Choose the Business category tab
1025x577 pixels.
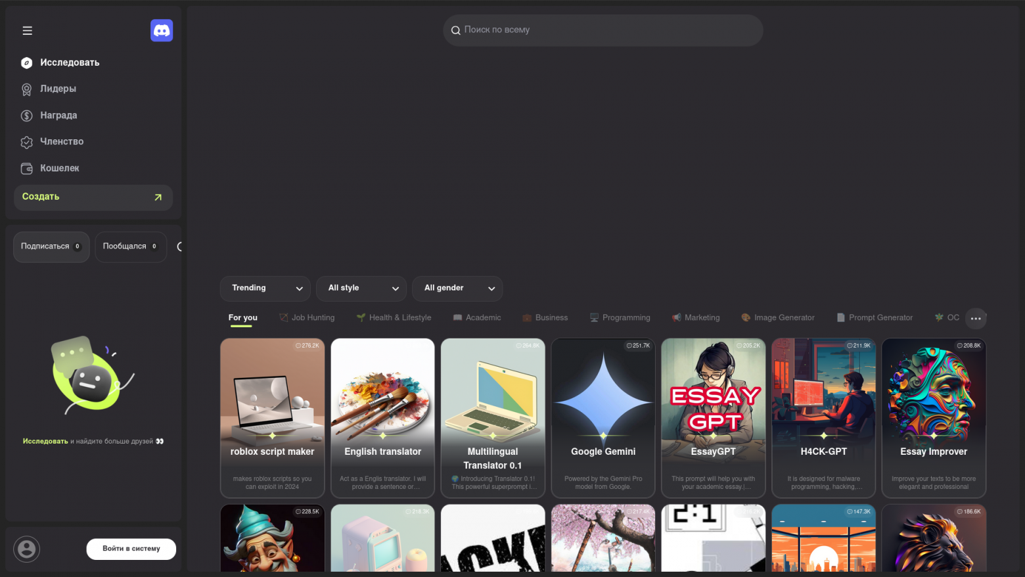(x=545, y=318)
